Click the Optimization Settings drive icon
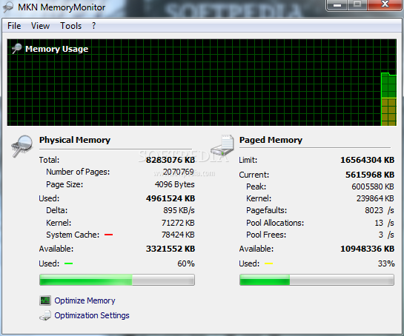404x336 pixels. 45,316
